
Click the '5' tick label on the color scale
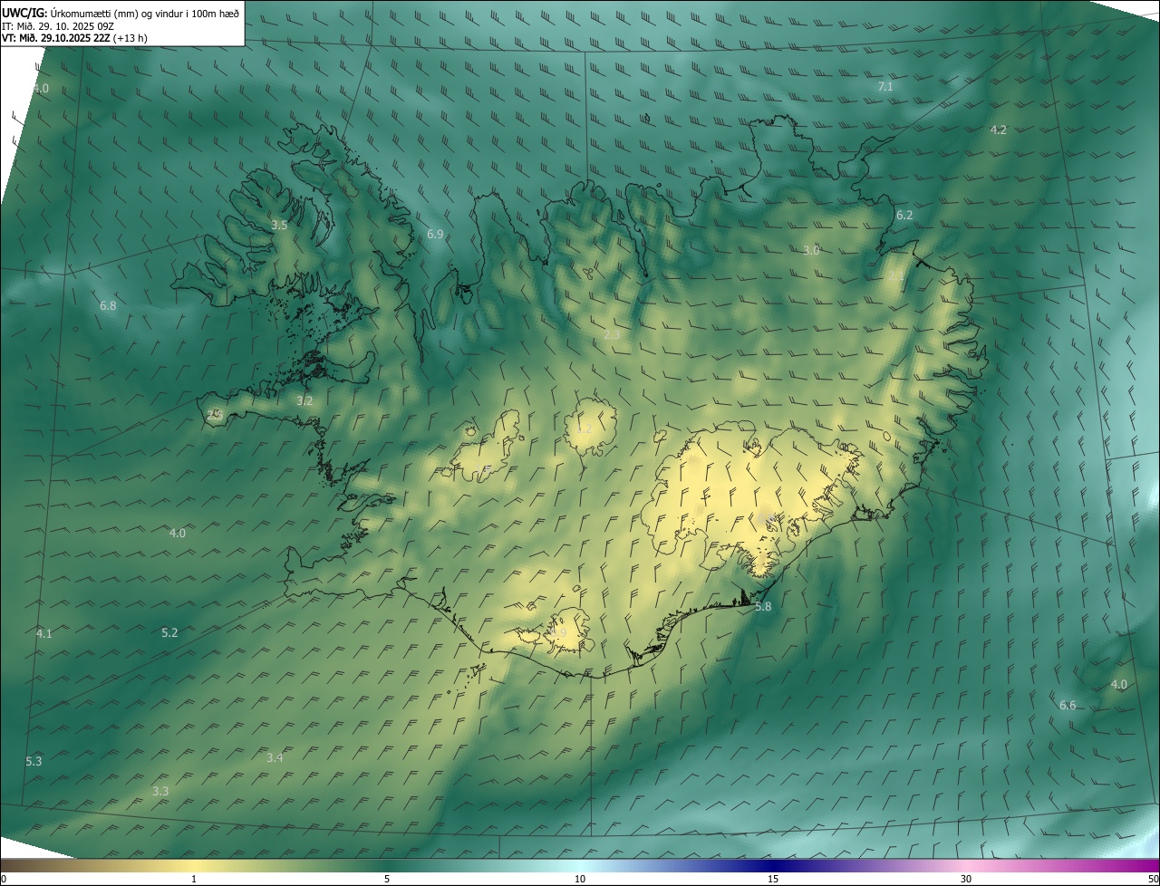click(387, 880)
